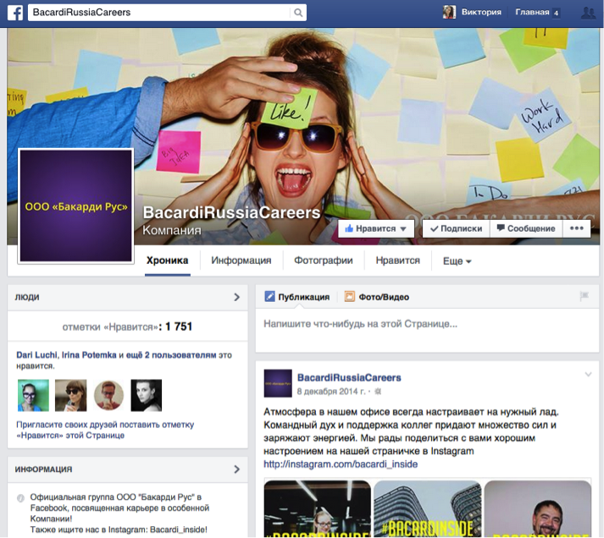Click the post audience globe icon
Viewport: 604px width, 538px height.
coord(378,392)
